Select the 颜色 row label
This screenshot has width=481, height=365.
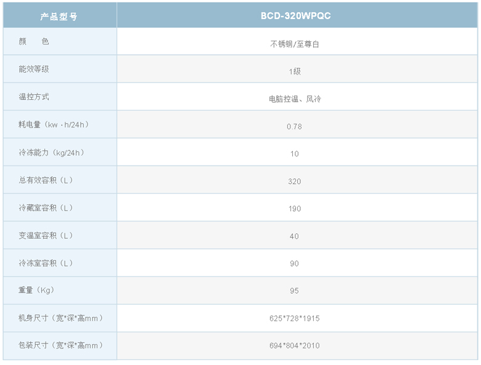tap(34, 41)
